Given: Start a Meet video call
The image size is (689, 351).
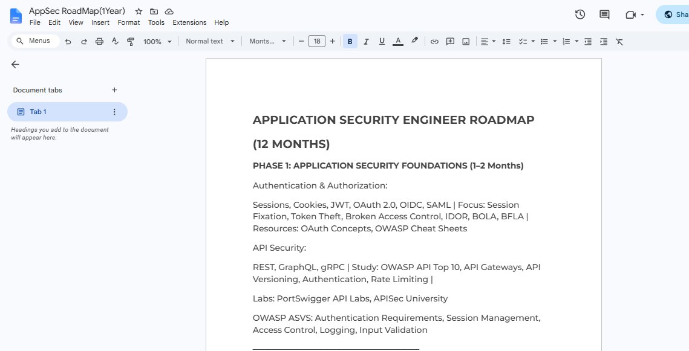Looking at the screenshot, I should pos(630,14).
